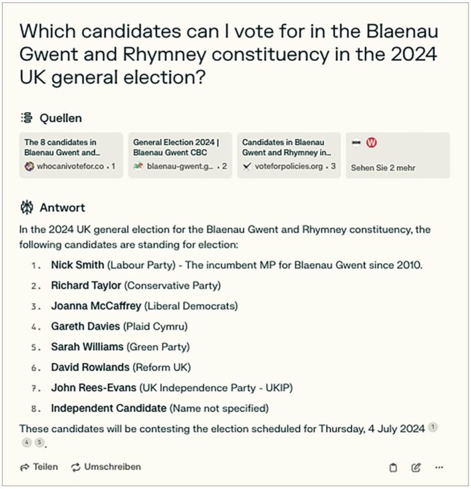Expand sources via Sehen Sie 2 mehr
This screenshot has width=471, height=489.
(x=398, y=155)
